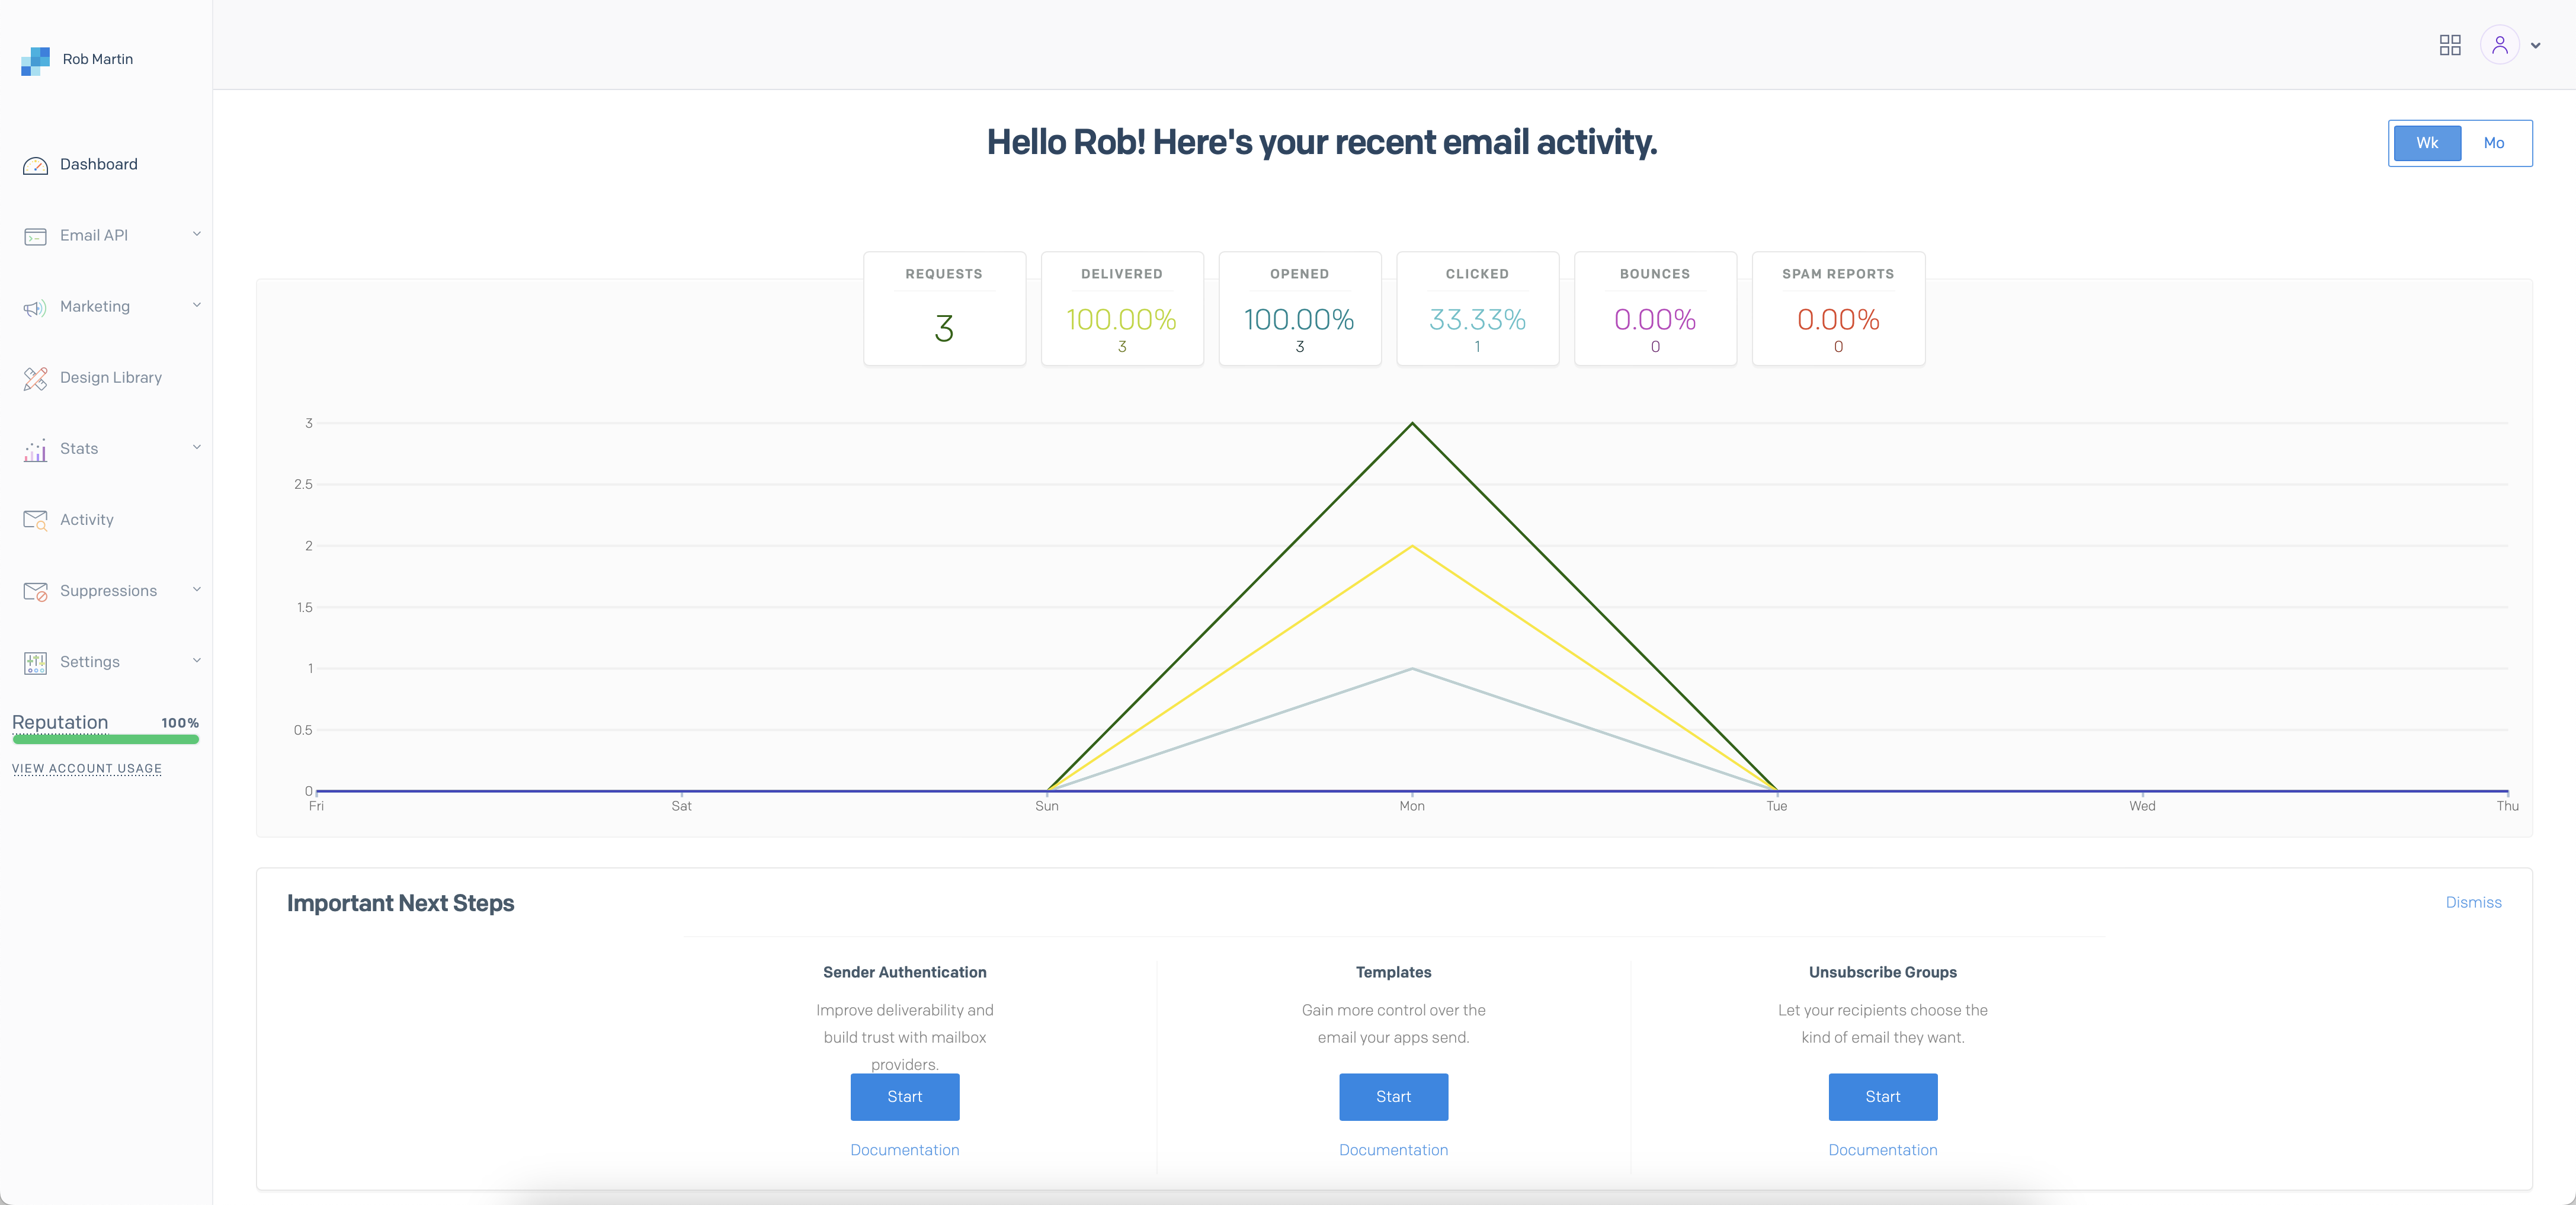Viewport: 2576px width, 1205px height.
Task: Expand the Suppressions menu chevron
Action: pos(197,589)
